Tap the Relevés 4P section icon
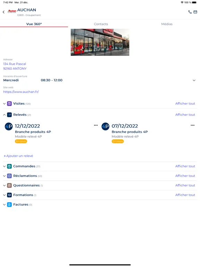The height and width of the screenshot is (267, 200). pos(9,115)
